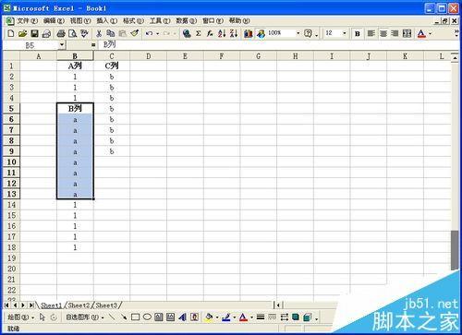
Task: Switch to the Sheet2 tab
Action: (79, 305)
